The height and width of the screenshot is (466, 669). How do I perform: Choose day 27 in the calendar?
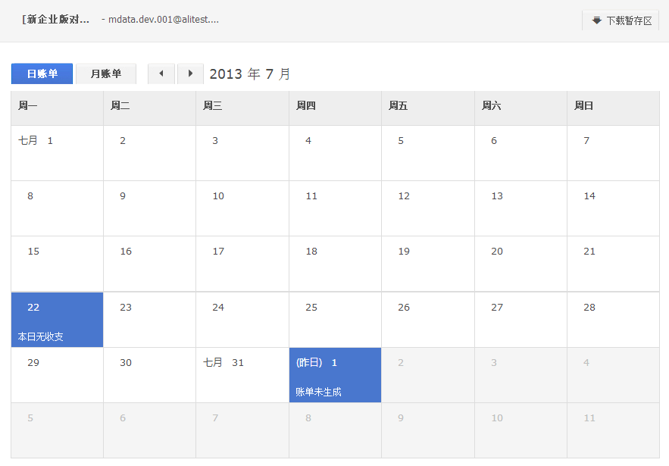[521, 320]
